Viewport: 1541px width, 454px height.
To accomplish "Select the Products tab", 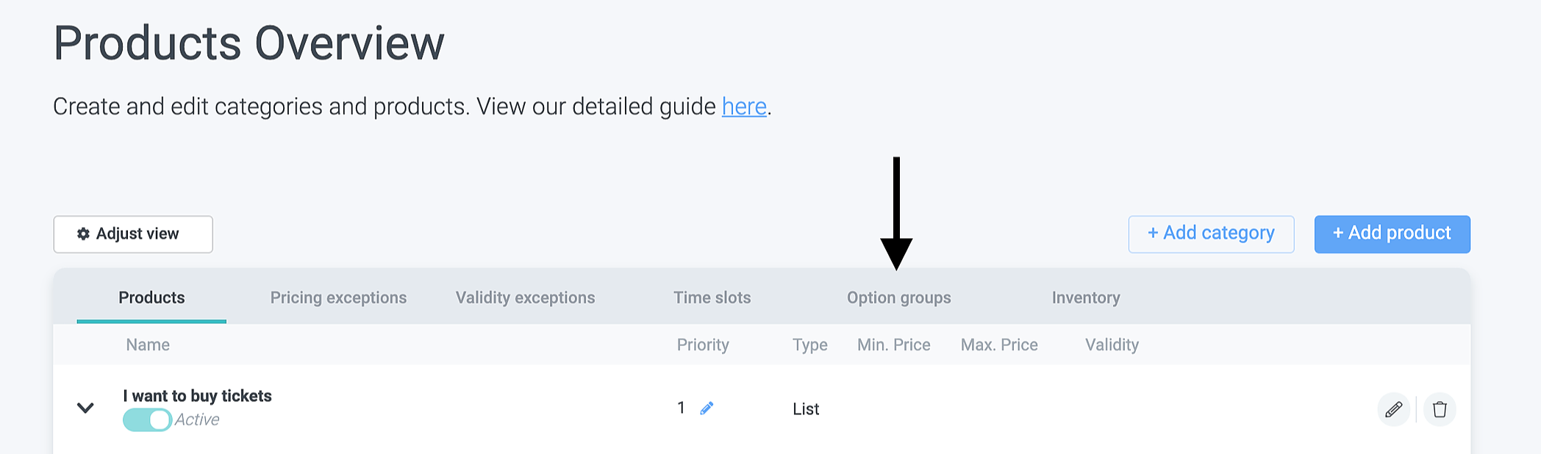I will pyautogui.click(x=151, y=298).
